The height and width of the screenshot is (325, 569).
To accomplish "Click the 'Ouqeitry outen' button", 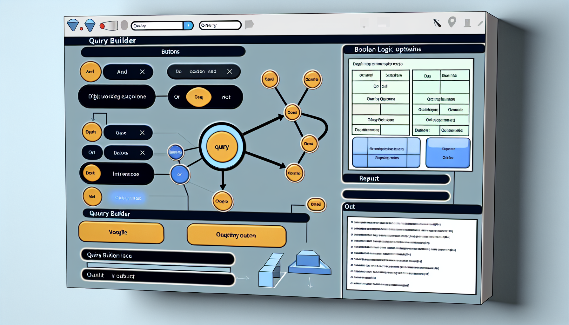I will click(x=237, y=235).
